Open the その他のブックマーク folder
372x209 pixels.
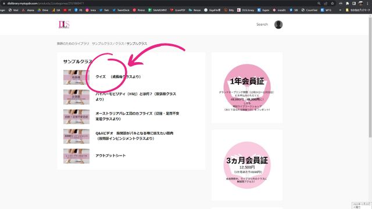point(358,10)
